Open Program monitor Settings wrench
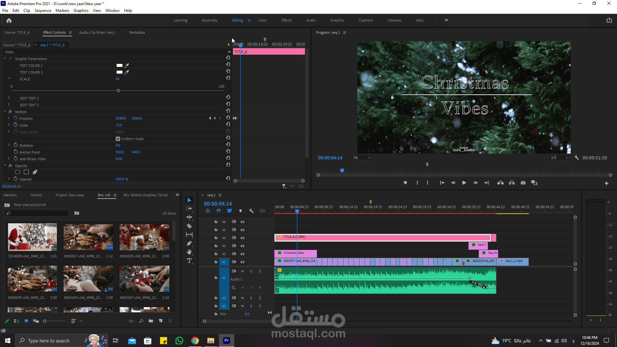 pos(577,158)
